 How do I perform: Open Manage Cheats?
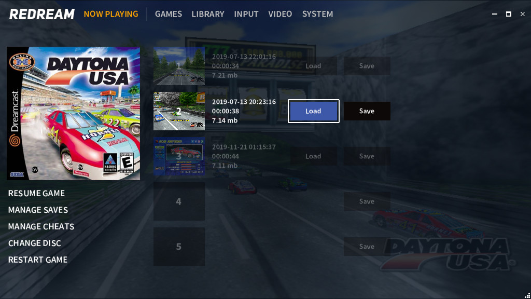click(41, 226)
